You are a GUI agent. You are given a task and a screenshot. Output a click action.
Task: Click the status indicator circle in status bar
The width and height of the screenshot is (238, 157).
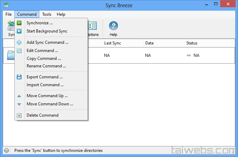6,151
